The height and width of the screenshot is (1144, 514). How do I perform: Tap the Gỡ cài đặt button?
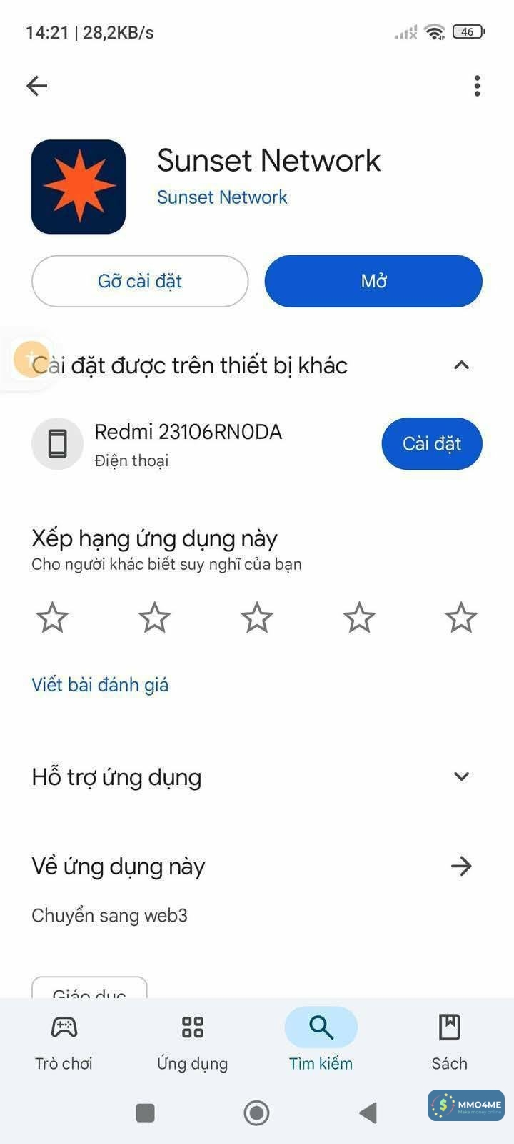140,281
